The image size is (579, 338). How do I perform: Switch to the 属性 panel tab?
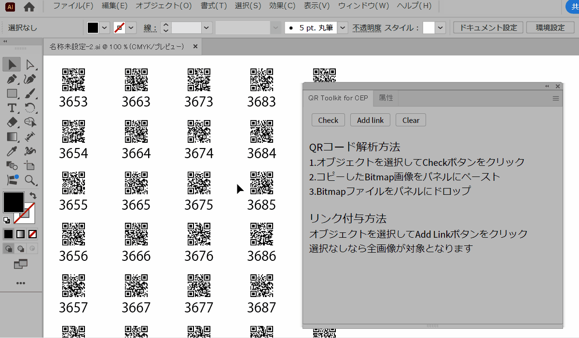tap(386, 98)
